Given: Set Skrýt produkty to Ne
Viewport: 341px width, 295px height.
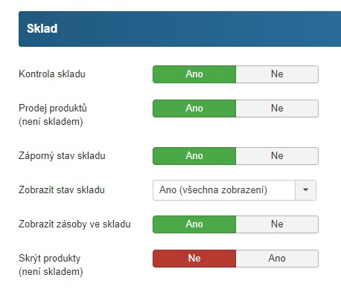Looking at the screenshot, I should (x=194, y=259).
